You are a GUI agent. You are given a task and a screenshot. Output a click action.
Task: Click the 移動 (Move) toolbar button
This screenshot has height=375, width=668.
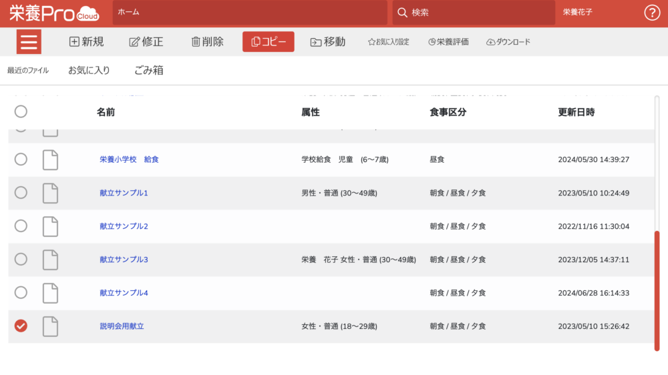click(x=328, y=42)
